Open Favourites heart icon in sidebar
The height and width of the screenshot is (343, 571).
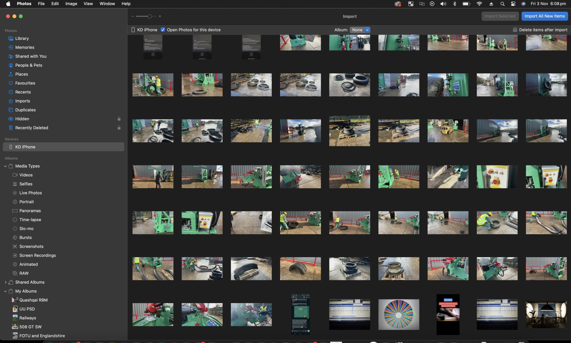[x=11, y=83]
